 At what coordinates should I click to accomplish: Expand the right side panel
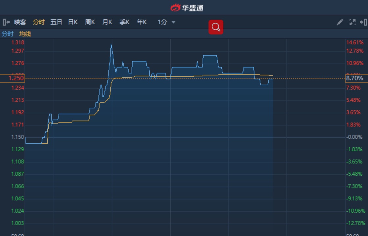coord(363,22)
